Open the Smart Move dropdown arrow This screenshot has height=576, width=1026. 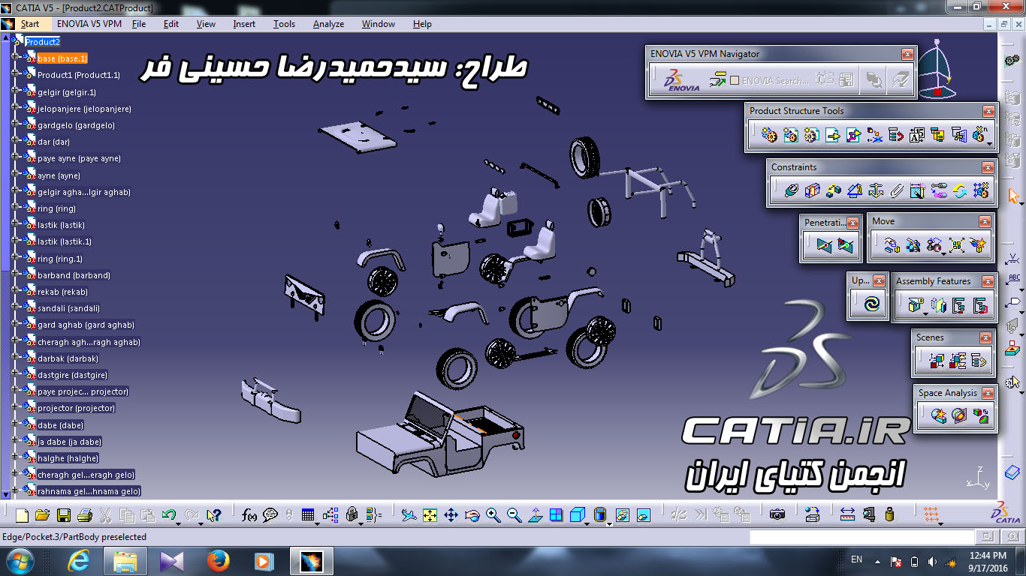943,253
